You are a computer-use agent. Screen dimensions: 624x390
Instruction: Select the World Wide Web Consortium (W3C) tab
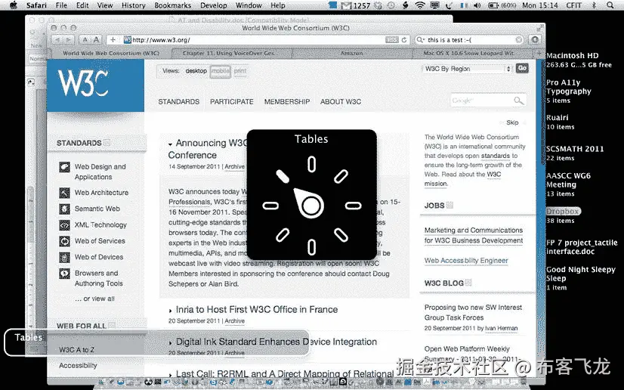(110, 53)
